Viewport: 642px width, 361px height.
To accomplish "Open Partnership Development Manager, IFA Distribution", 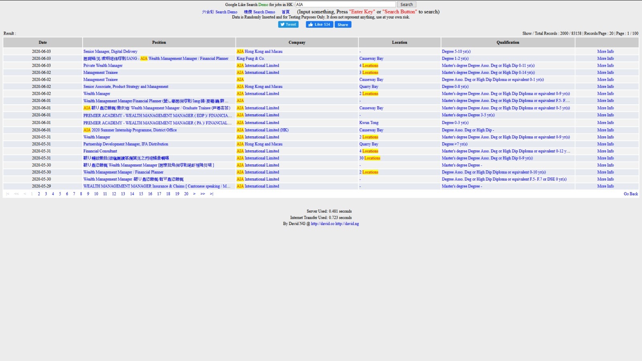I will pos(126,144).
